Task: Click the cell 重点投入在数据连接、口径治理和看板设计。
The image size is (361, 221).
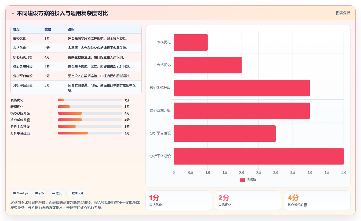Action: click(100, 76)
